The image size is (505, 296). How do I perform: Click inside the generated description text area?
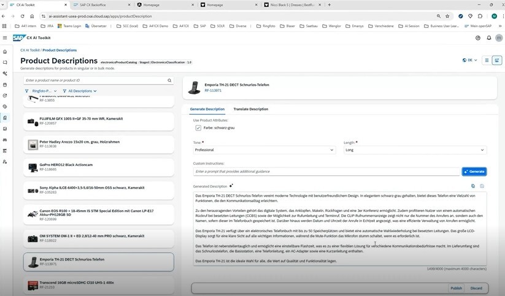(x=340, y=229)
